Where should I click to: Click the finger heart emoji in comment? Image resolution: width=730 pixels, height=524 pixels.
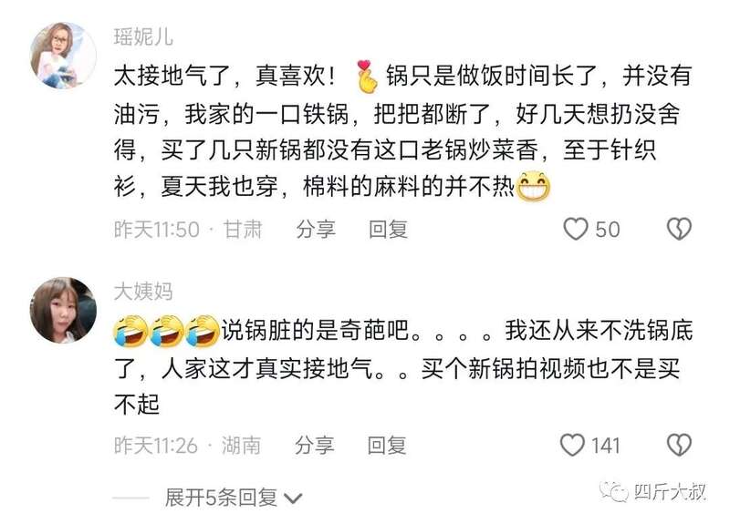(x=367, y=76)
